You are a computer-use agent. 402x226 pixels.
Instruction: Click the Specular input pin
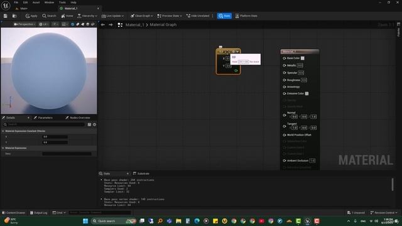[285, 73]
